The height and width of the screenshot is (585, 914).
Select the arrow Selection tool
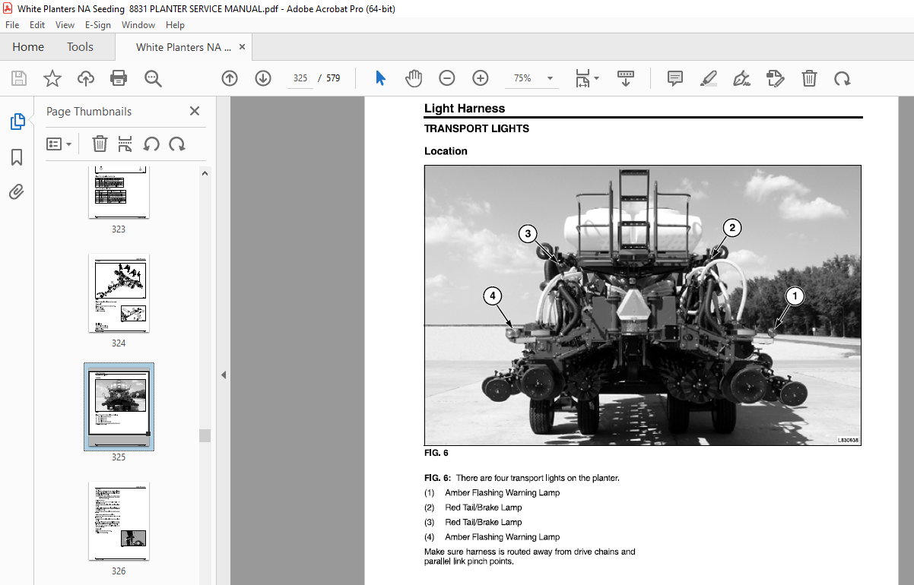[x=381, y=78]
